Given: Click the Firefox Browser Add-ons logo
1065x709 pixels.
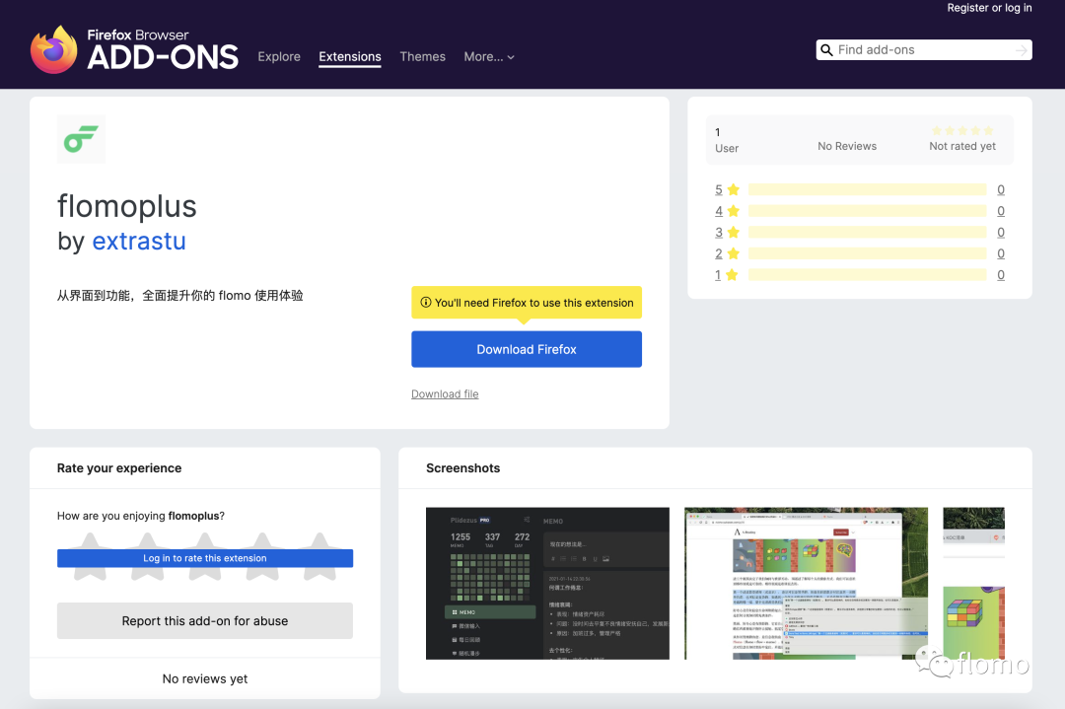Looking at the screenshot, I should (x=134, y=49).
